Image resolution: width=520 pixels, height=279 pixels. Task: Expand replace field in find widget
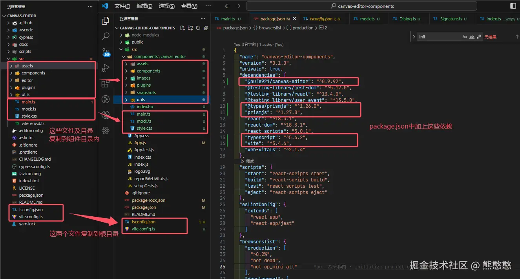[414, 37]
